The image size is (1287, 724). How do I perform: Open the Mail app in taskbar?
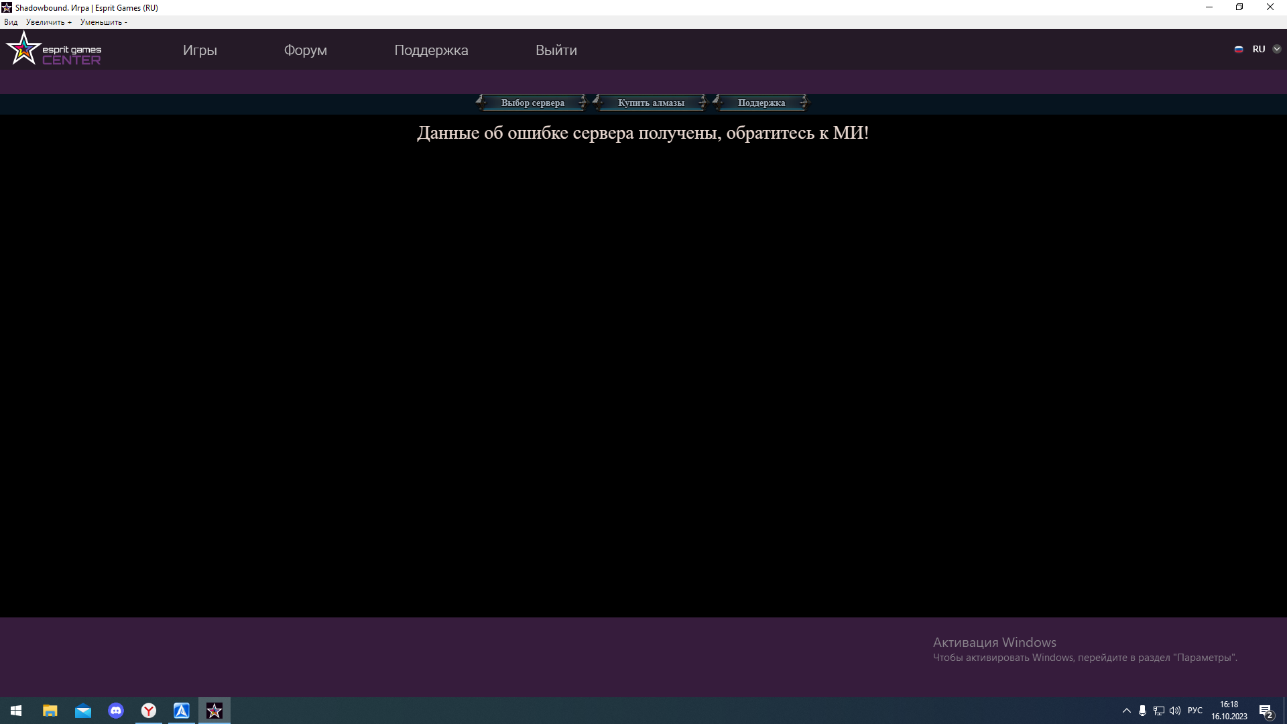(83, 711)
